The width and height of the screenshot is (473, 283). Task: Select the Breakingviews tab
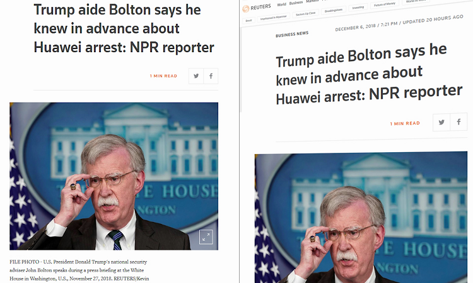(334, 10)
